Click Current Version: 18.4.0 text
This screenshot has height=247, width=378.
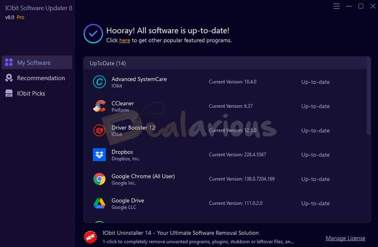coord(233,82)
